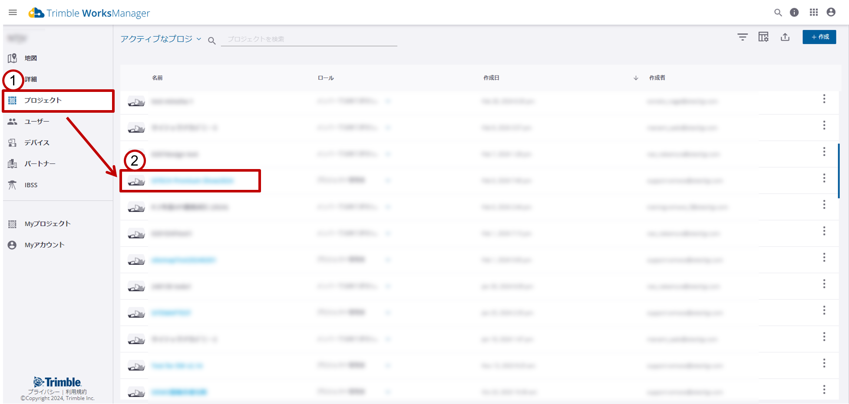Open the IBSS sidebar item
Screen dimensions: 849x404
31,185
